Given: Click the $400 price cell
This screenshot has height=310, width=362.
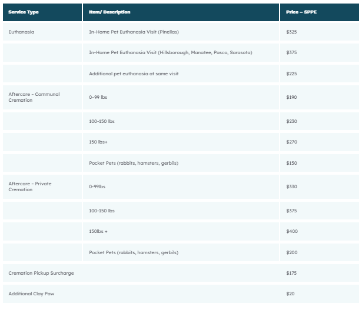Looking at the screenshot, I should point(291,231).
